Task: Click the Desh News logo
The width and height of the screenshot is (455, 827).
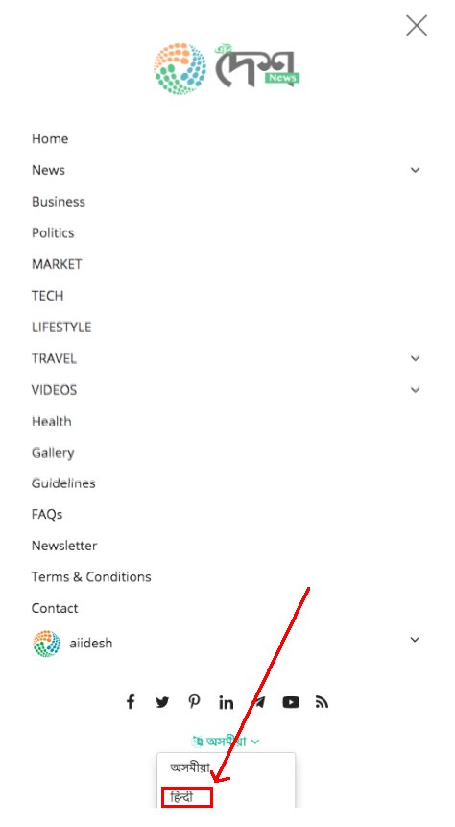Action: pyautogui.click(x=227, y=69)
